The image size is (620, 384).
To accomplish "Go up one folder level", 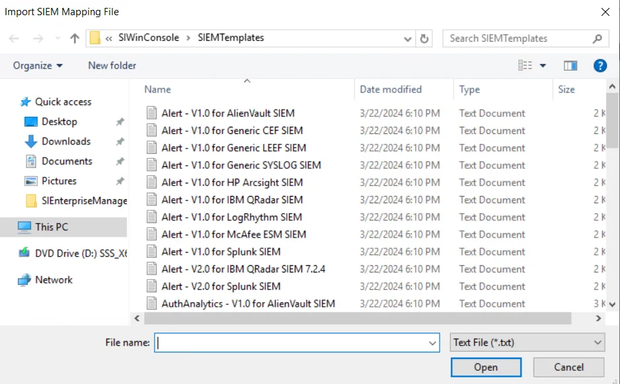I will [74, 38].
